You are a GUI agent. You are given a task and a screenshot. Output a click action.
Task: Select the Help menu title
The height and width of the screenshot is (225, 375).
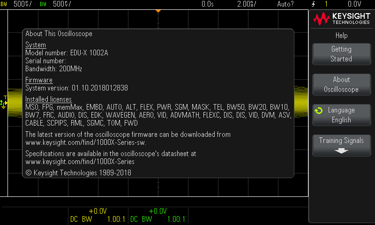pos(341,36)
